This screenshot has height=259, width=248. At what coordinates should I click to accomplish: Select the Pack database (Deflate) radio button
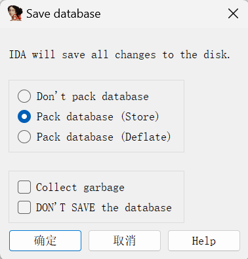(x=24, y=137)
